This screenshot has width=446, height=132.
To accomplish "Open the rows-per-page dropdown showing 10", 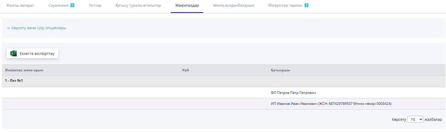I will click(x=415, y=119).
